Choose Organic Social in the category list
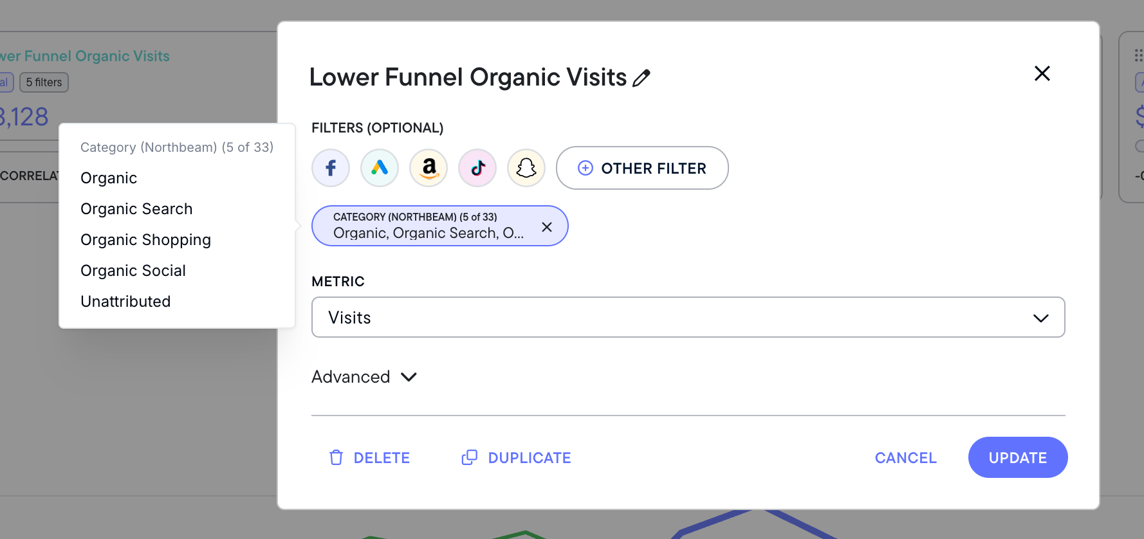This screenshot has height=539, width=1144. [133, 271]
